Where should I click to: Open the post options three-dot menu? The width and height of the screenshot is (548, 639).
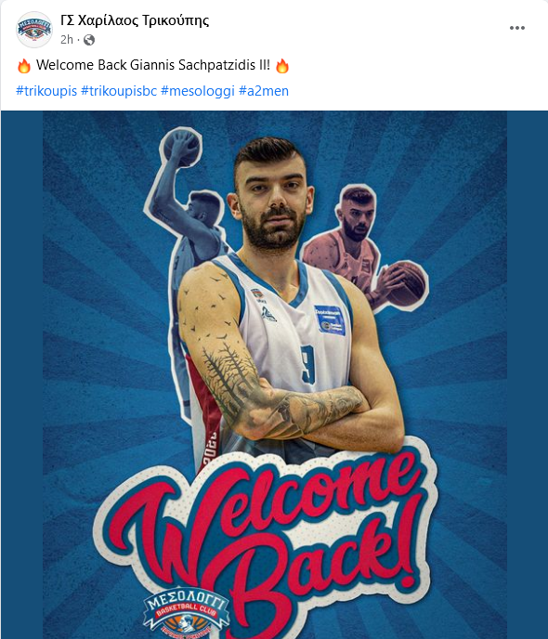(517, 28)
